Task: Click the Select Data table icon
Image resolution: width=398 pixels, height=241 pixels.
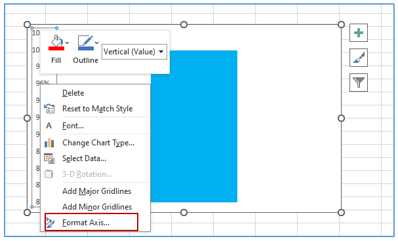Action: [49, 158]
